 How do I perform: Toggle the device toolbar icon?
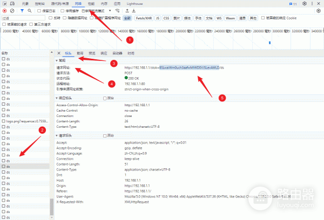pos(12,4)
